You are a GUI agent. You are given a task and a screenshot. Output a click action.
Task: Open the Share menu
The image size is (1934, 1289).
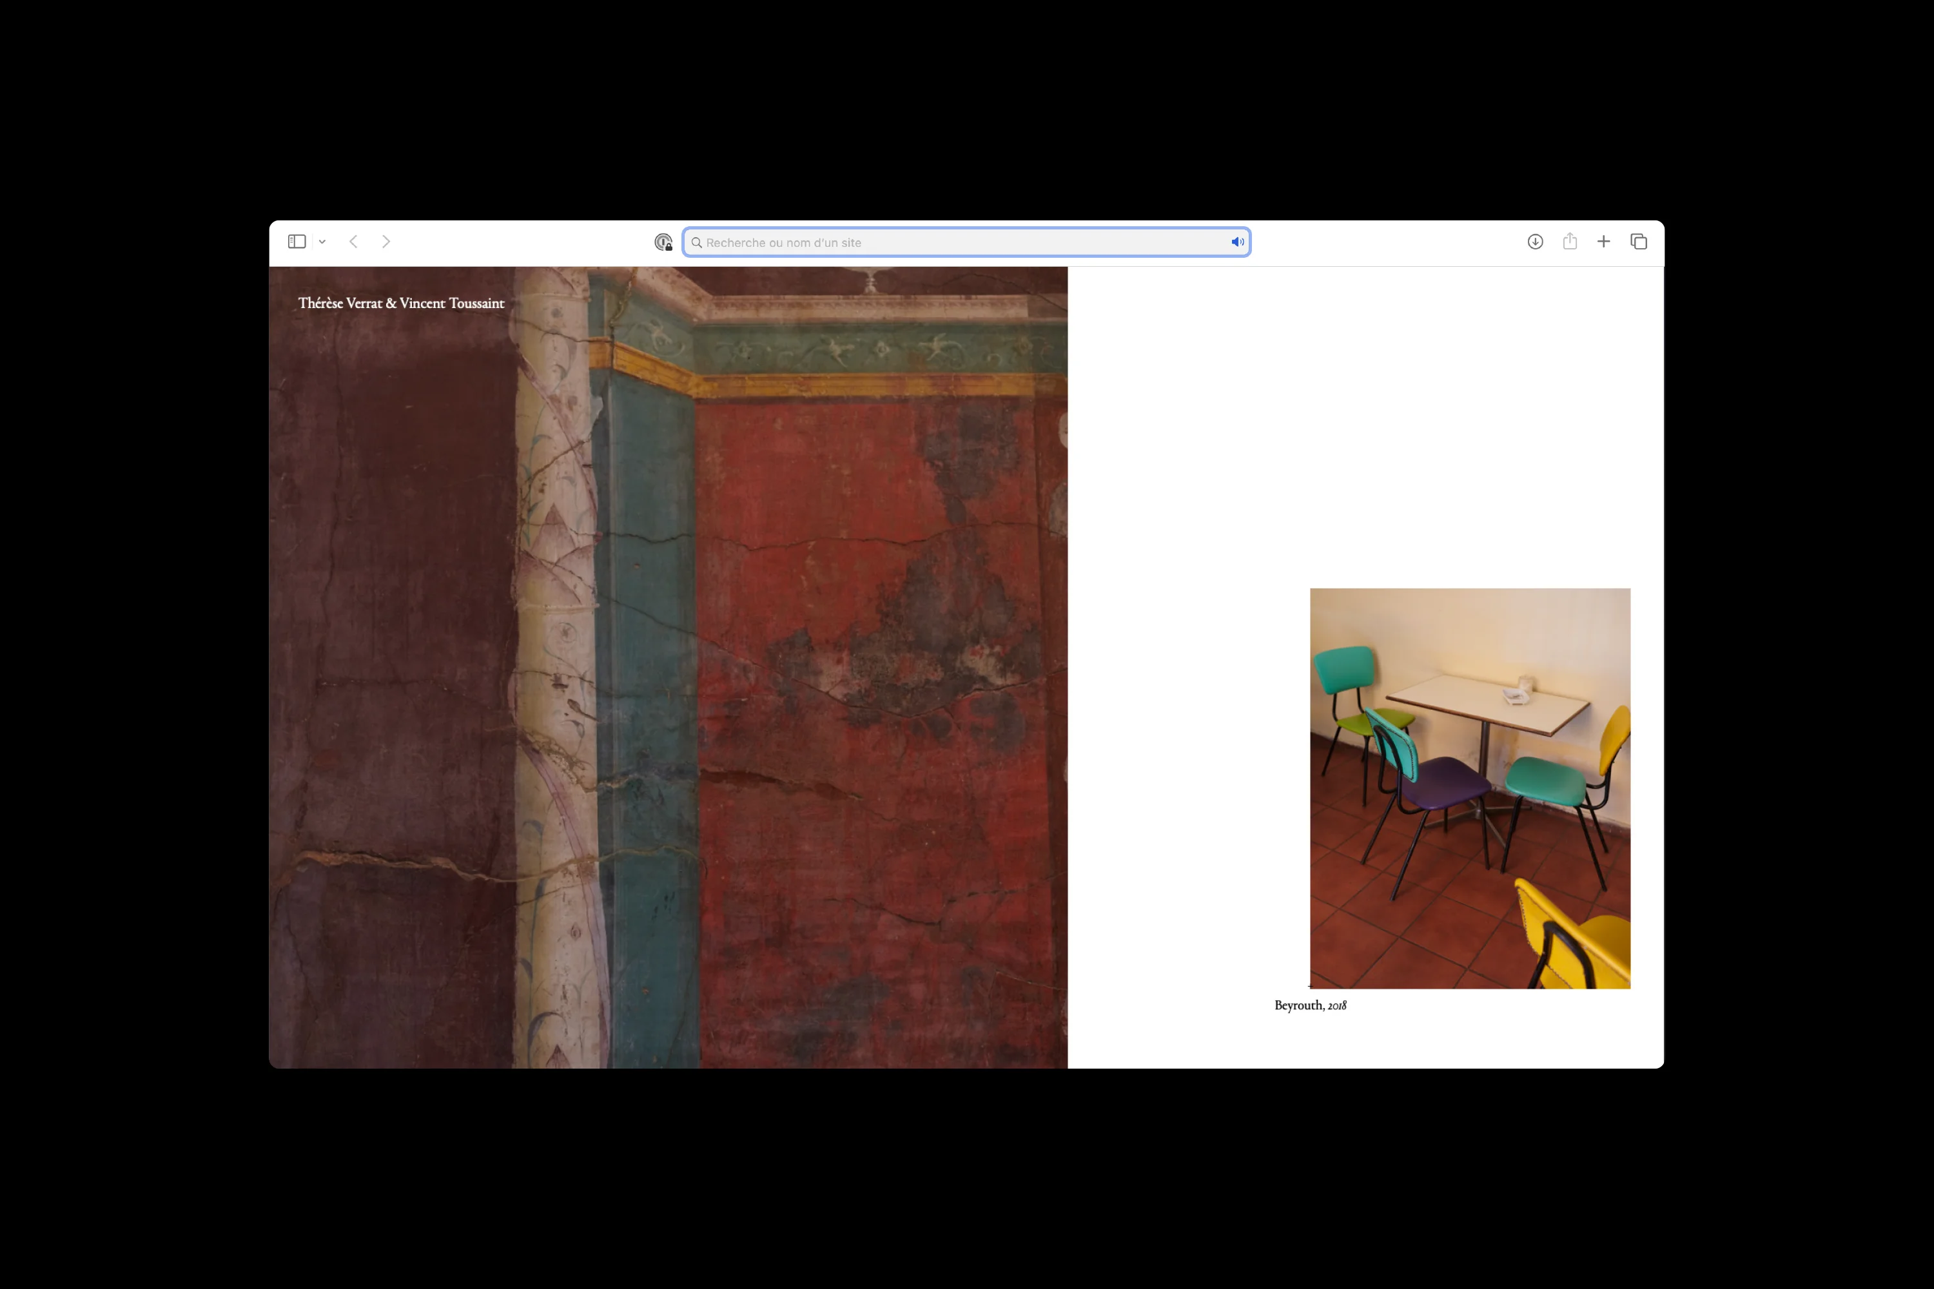1570,242
